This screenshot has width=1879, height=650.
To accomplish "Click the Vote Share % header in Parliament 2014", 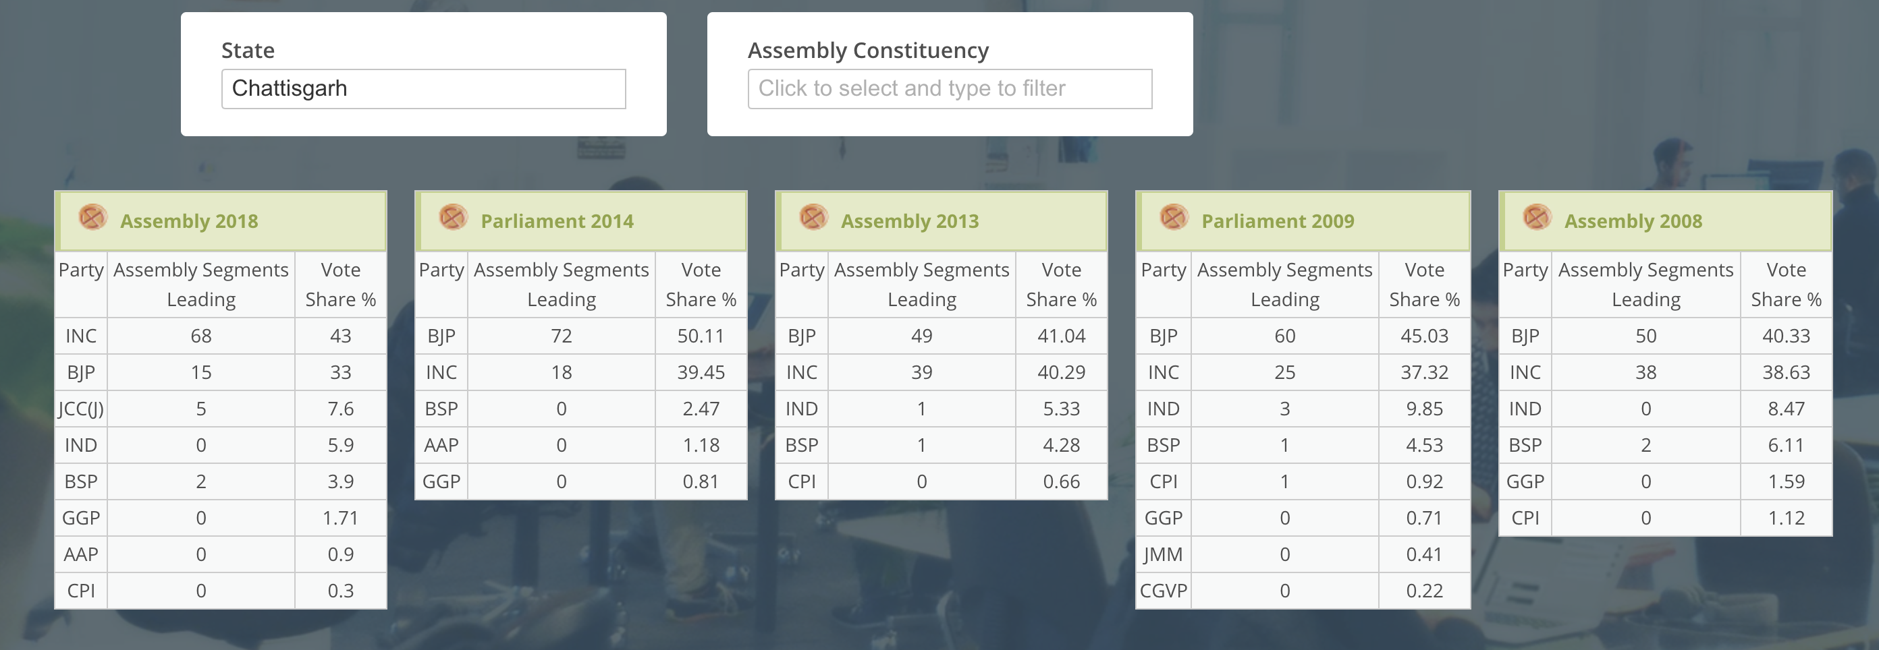I will point(701,283).
